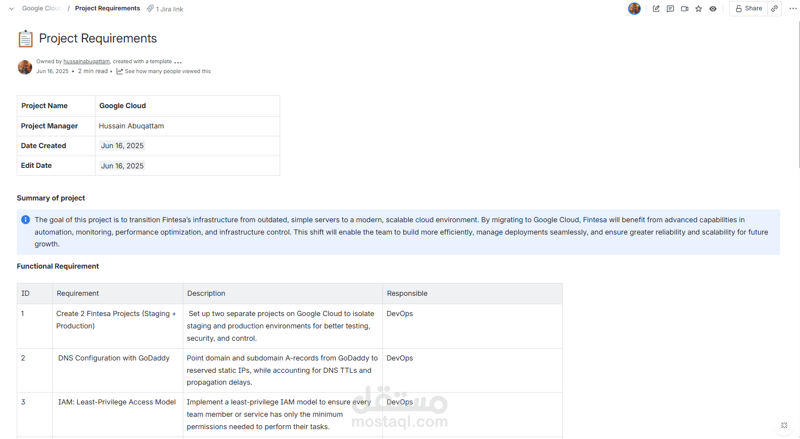Click the "Point domain and subdomain A-records" description
This screenshot has height=439, width=800.
pyautogui.click(x=283, y=370)
